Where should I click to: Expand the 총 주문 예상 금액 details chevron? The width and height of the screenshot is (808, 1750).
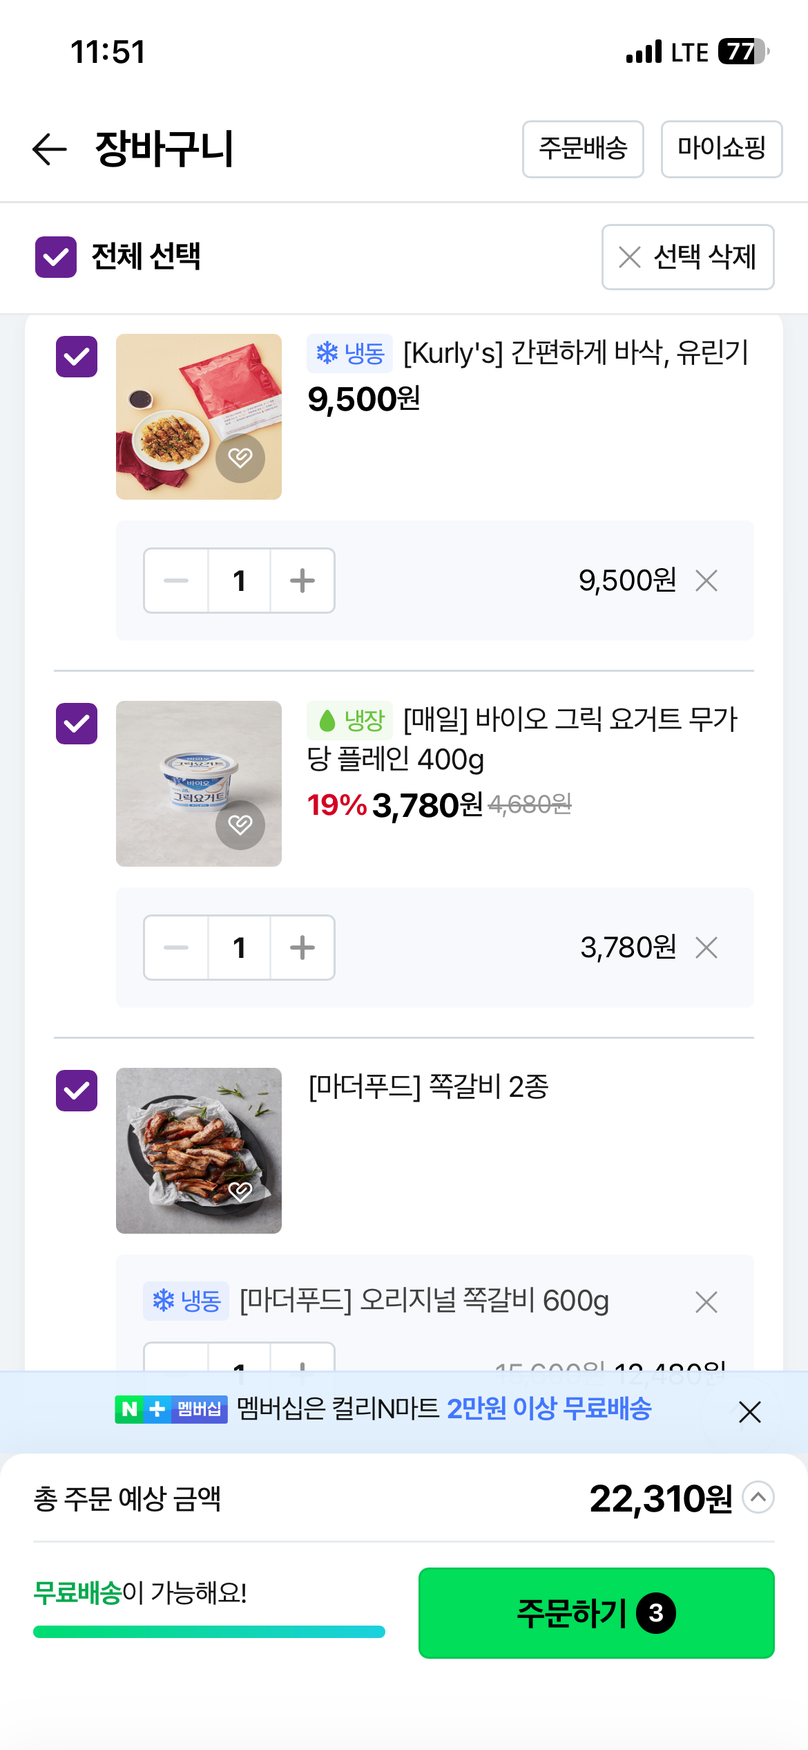758,1498
